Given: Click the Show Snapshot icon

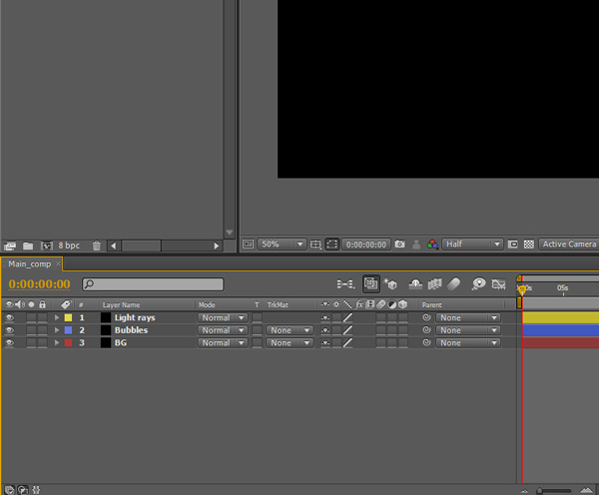Looking at the screenshot, I should point(416,245).
